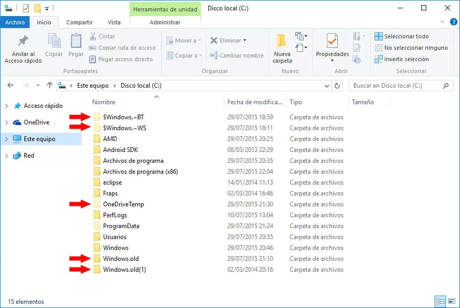Screen dimensions: 460x308
Task: Click Disco local (C:) in the address bar
Action: 141,86
